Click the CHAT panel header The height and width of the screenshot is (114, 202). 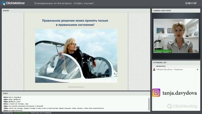[x=76, y=93]
